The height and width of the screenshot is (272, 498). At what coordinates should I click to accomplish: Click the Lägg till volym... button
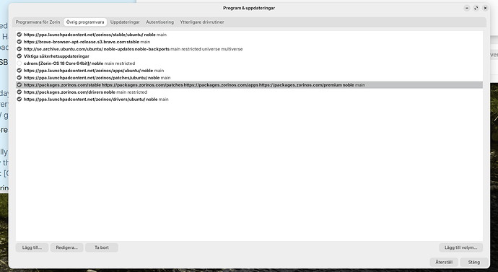point(461,247)
